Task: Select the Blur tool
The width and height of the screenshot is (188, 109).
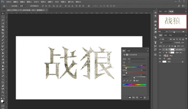Action: click(x=3, y=66)
